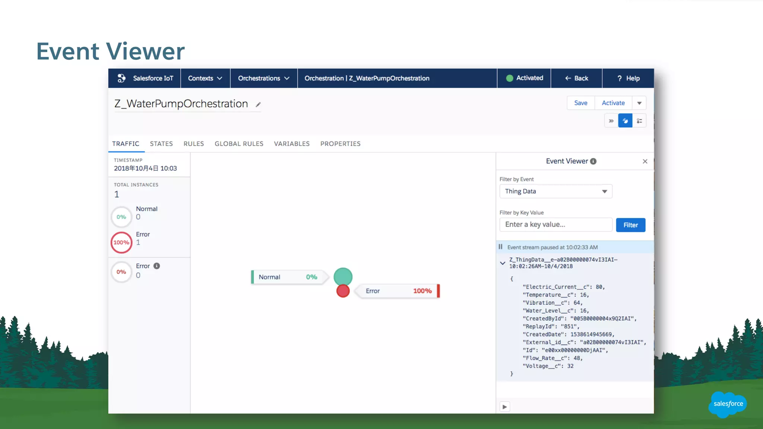The height and width of the screenshot is (429, 763).
Task: Click the "Flow_Rate__c": 48 line
Action: click(553, 358)
